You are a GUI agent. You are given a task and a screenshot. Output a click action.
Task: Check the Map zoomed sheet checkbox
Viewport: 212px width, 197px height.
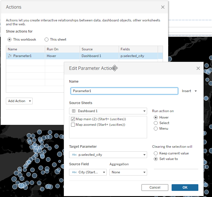point(73,125)
